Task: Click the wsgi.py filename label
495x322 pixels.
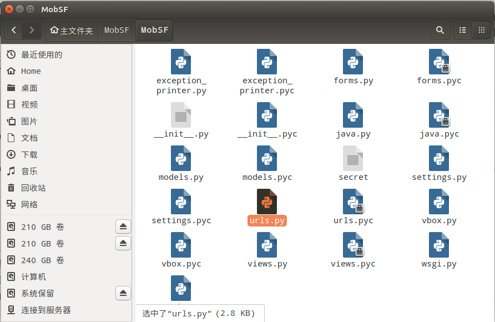Action: 439,264
